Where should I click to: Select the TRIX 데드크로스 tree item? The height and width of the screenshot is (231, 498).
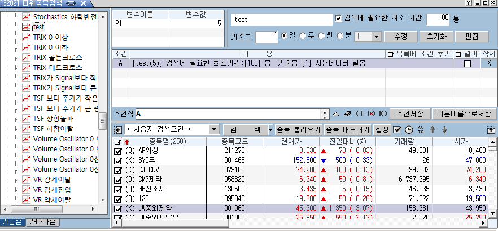coord(58,68)
